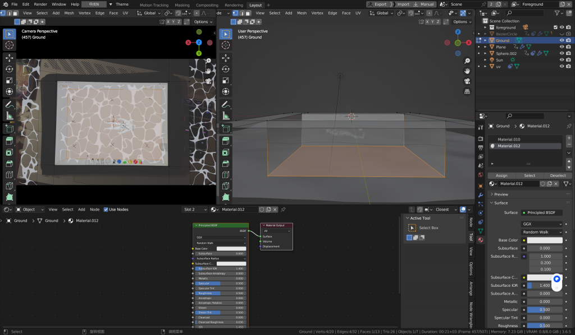Switch to perspective/orthographic grid icon in right viewport

[x=467, y=91]
